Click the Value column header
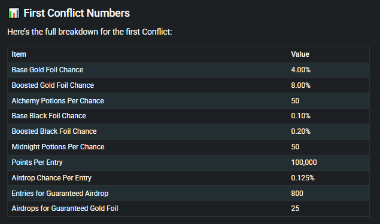Screen dimensions: 380x224 (x=300, y=54)
